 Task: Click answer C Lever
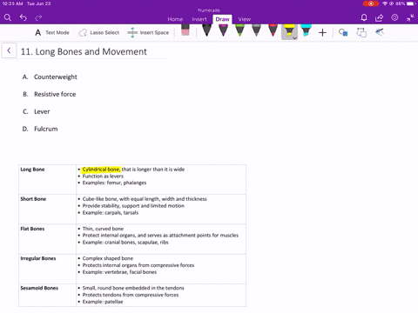point(36,111)
